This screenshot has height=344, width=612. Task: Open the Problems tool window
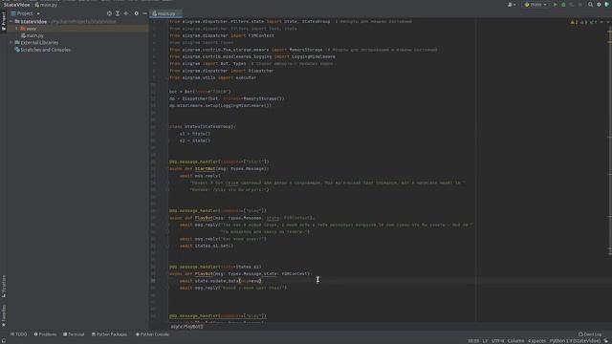[x=45, y=334]
